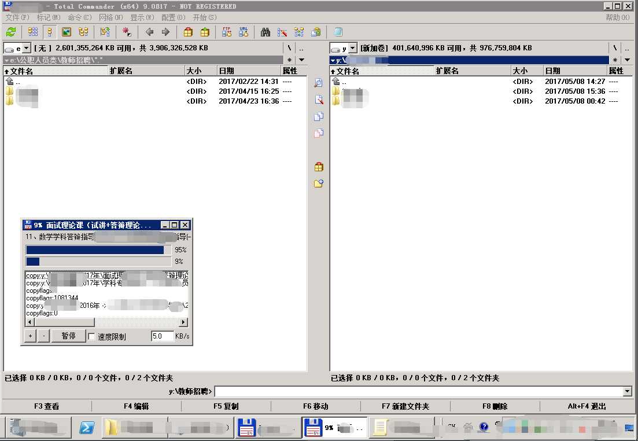This screenshot has width=638, height=441.
Task: Switch to brief file names view icon
Action: point(33,32)
